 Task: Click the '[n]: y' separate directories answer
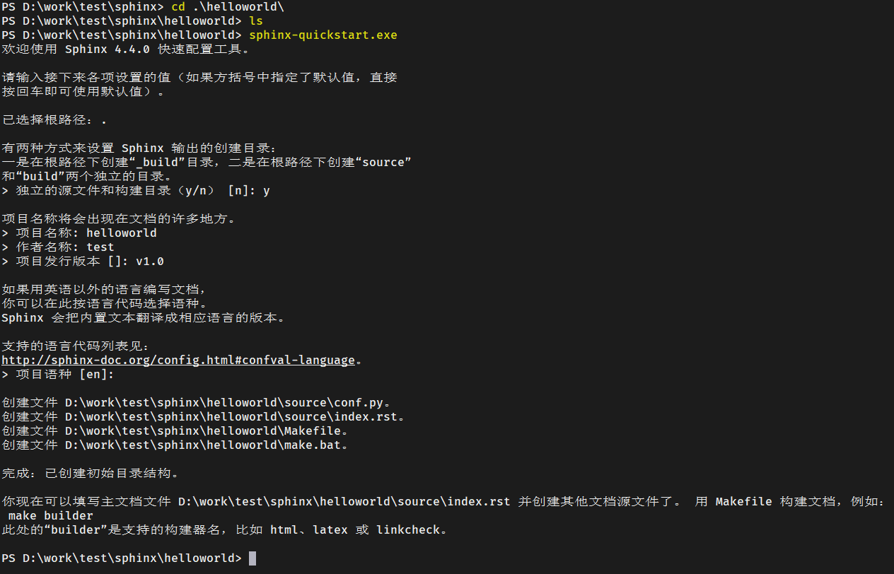pyautogui.click(x=249, y=191)
